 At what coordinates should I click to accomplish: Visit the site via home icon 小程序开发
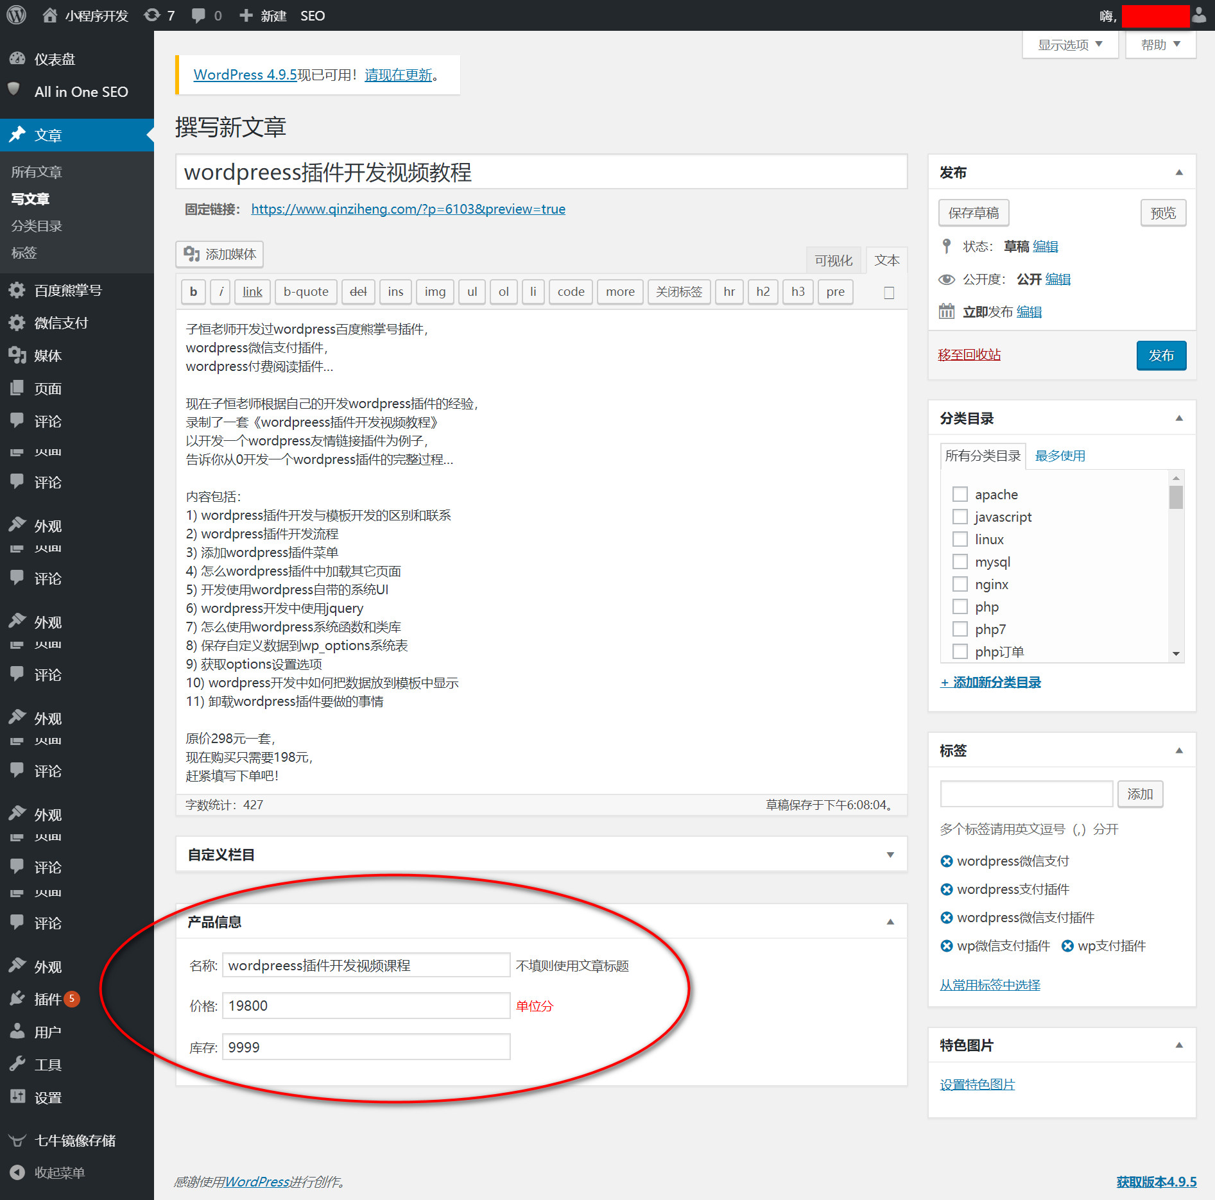[85, 15]
